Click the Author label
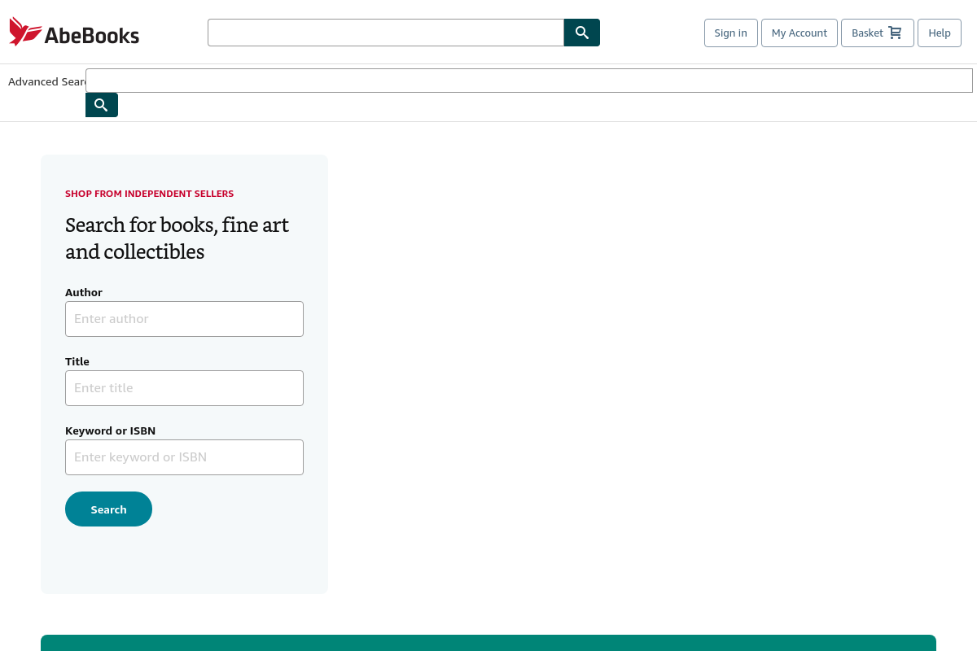Screen dimensions: 977x651 (x=84, y=292)
